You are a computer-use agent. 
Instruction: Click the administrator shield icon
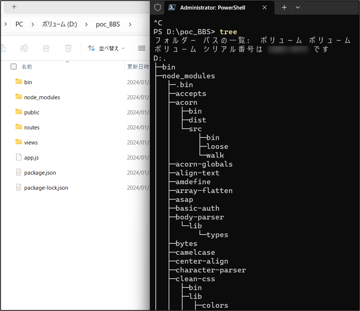[158, 7]
